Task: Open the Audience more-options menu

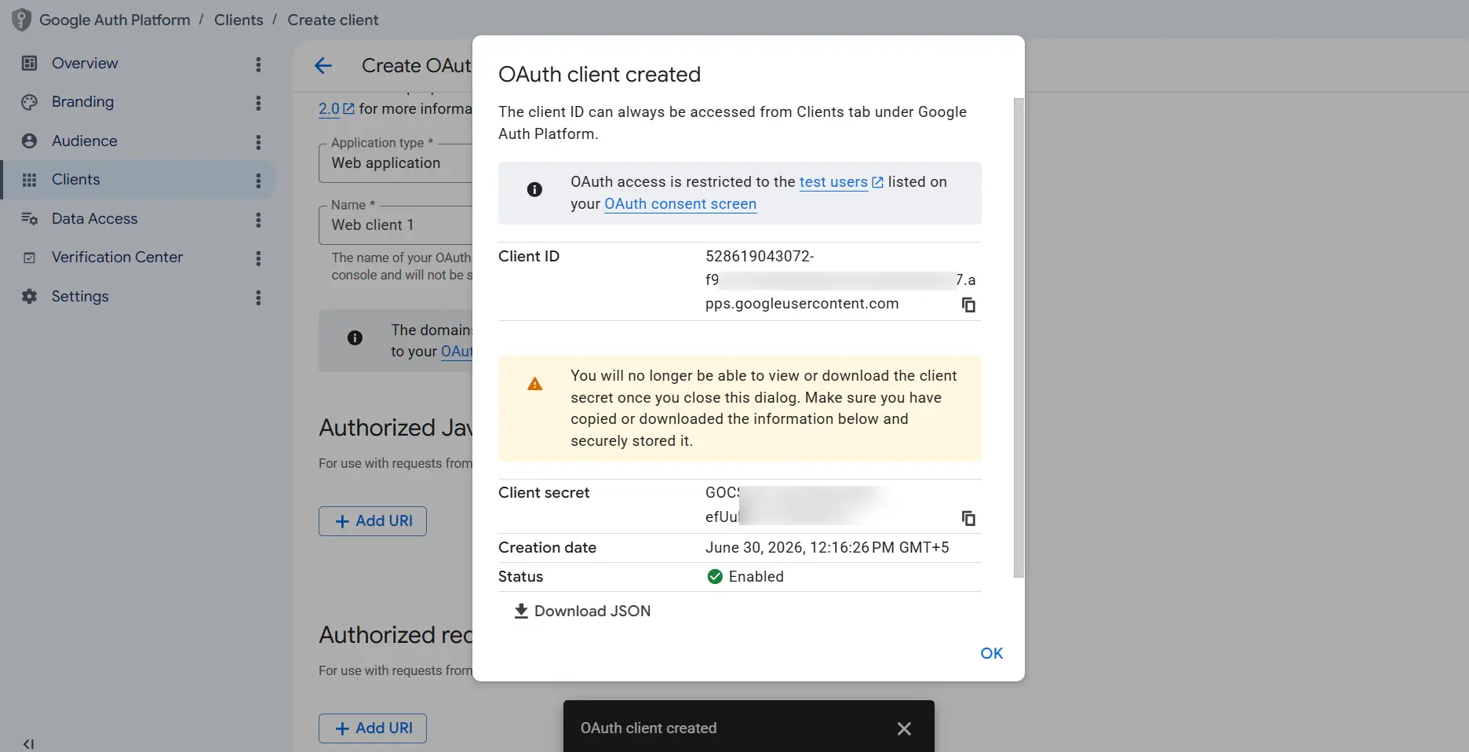Action: click(x=258, y=142)
